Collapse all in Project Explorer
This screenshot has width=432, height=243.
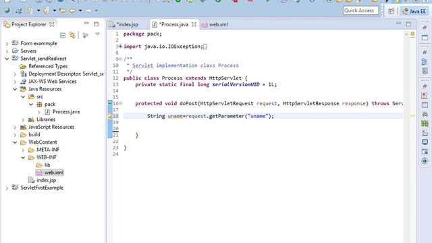click(63, 35)
